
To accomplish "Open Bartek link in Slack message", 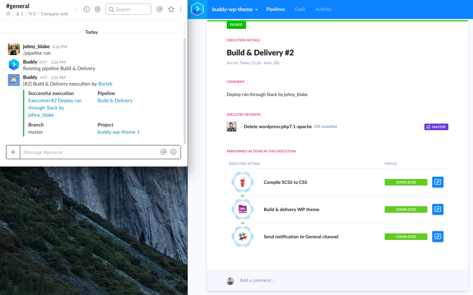I will click(x=105, y=84).
